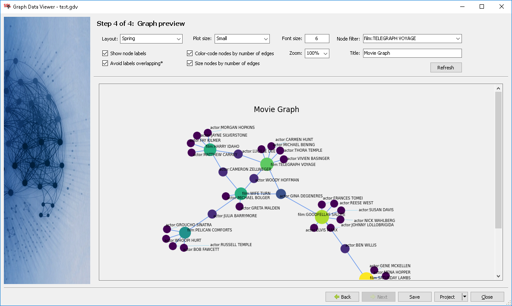
Task: Click the actor:VIVIEN BASINGER node
Action: click(x=284, y=159)
